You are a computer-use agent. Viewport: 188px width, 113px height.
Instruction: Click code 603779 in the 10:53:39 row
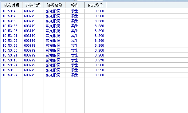coord(29,21)
